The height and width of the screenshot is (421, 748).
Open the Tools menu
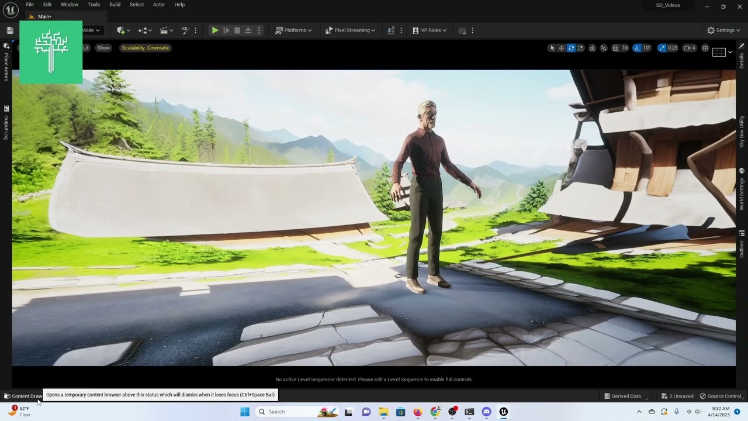pos(94,5)
